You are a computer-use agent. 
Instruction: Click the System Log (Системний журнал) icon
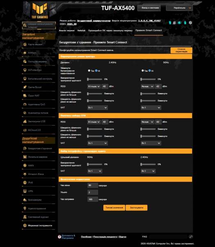click(25, 217)
